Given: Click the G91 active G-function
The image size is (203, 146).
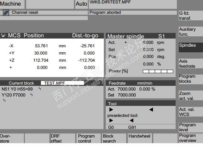Looking at the screenshot, I should point(132,127).
